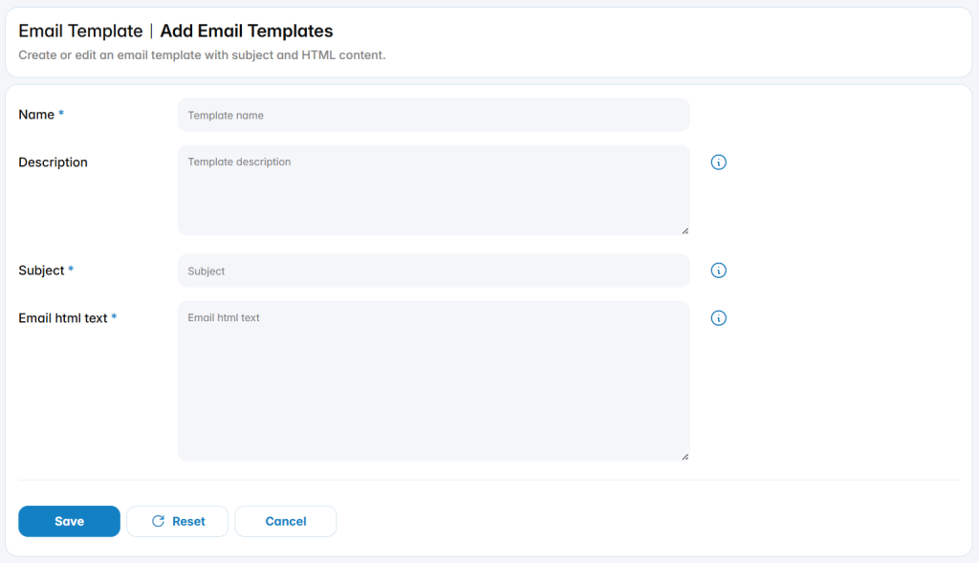Show info tooltip for Email html text

(x=718, y=318)
